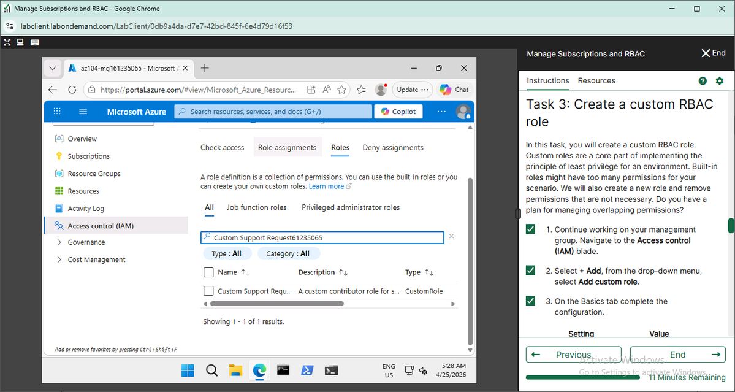
Task: Open PowerShell from VM taskbar
Action: pos(307,371)
